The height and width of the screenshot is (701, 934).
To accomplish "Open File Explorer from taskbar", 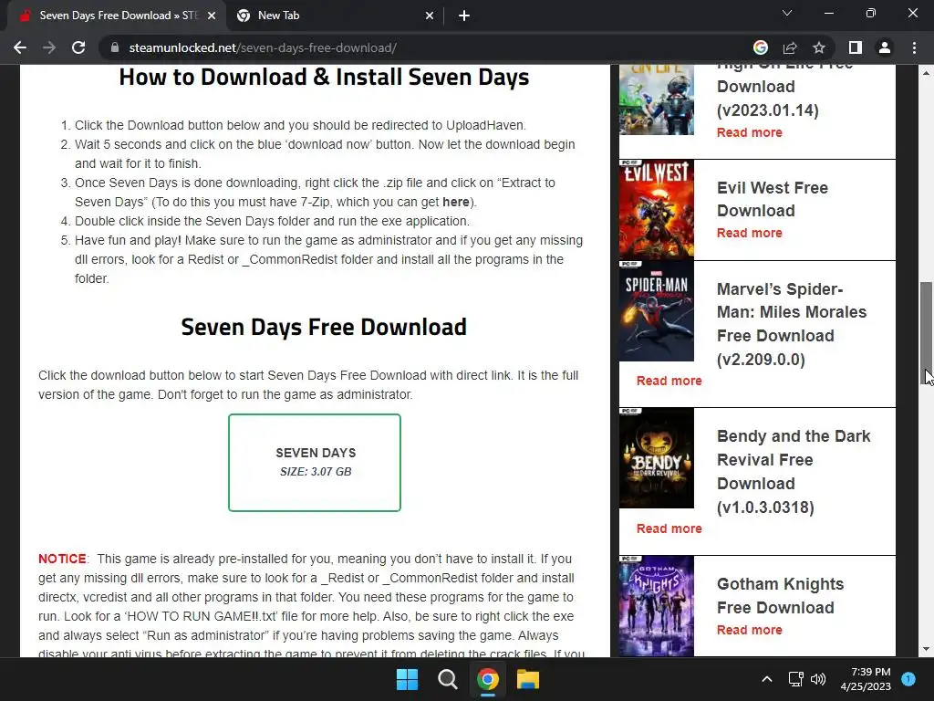I will [x=528, y=679].
